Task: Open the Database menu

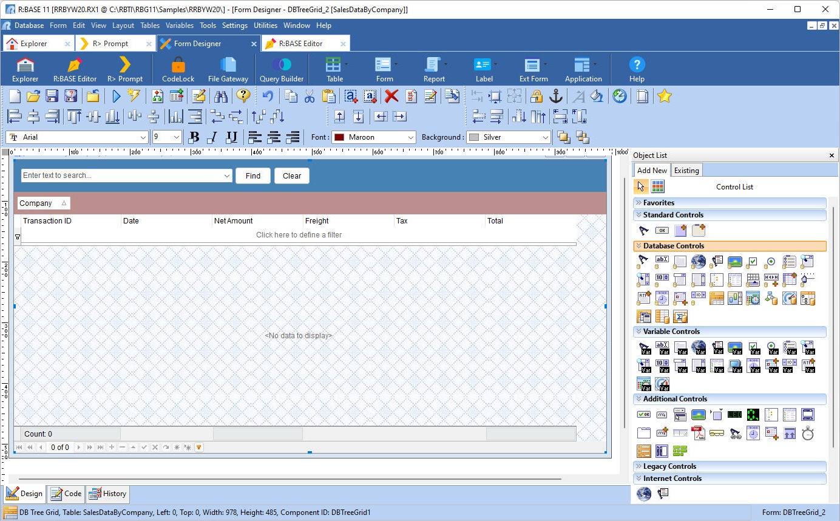Action: coord(29,26)
